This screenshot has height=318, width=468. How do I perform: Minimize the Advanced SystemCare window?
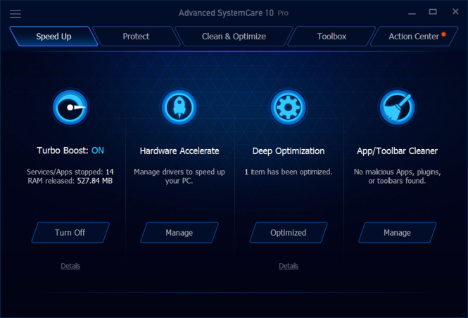click(412, 13)
